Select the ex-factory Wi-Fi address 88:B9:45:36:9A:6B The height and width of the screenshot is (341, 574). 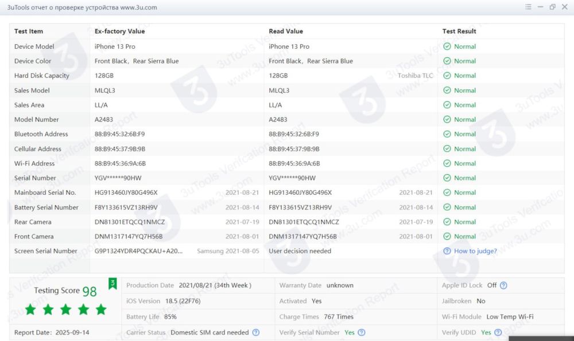[x=120, y=163]
